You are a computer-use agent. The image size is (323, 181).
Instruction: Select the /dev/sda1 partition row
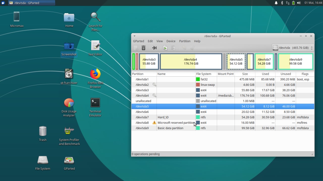pos(223,79)
